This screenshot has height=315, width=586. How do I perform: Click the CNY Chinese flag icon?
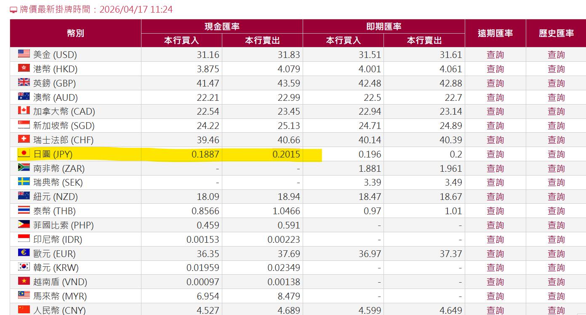[24, 310]
